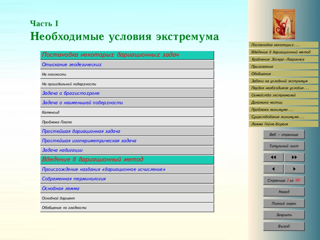Open section Задача о наименьшей поверхности
The image size is (320, 240).
tap(127, 103)
